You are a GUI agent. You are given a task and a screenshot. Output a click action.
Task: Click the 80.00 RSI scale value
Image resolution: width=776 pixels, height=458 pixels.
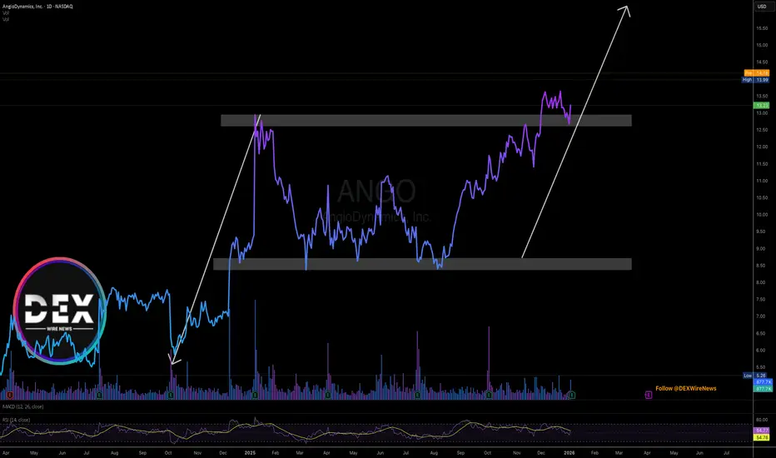[x=762, y=420]
